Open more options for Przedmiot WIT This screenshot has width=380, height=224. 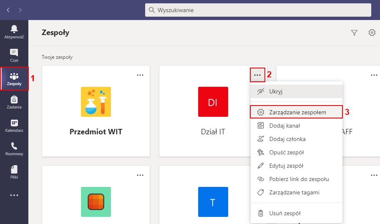click(x=140, y=75)
